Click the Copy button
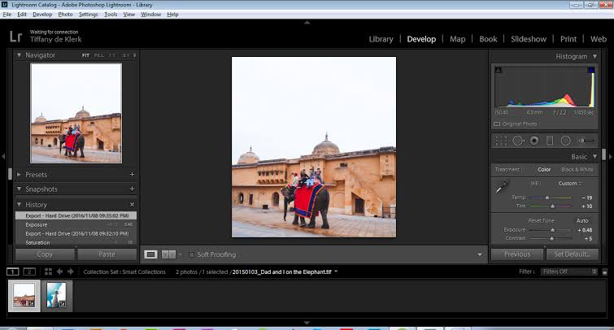Viewport: 614px width, 330px height. point(45,254)
